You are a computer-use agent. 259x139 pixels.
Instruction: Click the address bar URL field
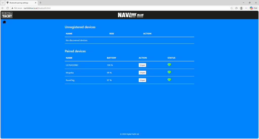pos(101,8)
